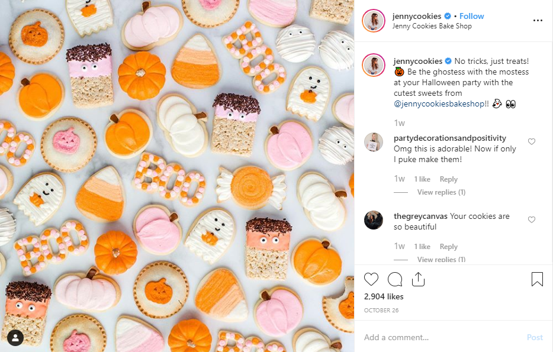Expand View replies under partydecorationsandpositivity comment
The height and width of the screenshot is (352, 553).
coord(441,192)
